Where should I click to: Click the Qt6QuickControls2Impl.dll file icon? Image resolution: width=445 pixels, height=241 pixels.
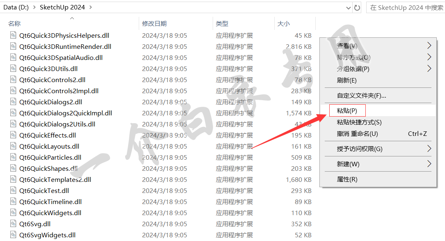(13, 91)
